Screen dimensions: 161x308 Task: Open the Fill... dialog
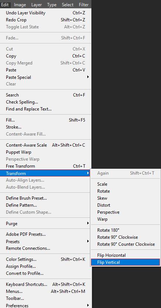tap(46, 120)
